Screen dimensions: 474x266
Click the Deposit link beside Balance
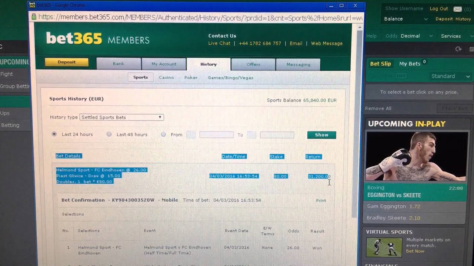coord(444,19)
